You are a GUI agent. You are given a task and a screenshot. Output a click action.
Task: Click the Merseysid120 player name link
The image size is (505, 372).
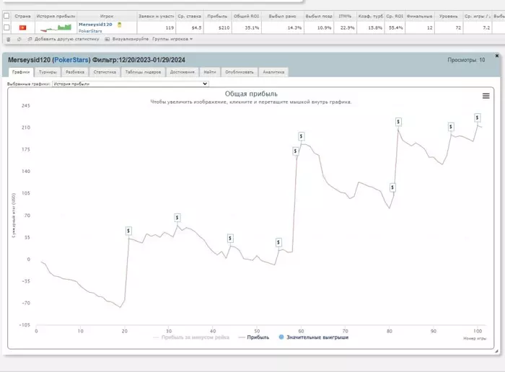click(95, 25)
